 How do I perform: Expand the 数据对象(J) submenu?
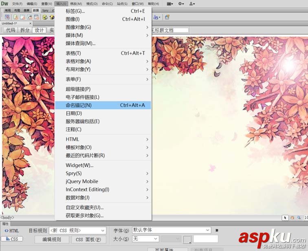103,198
